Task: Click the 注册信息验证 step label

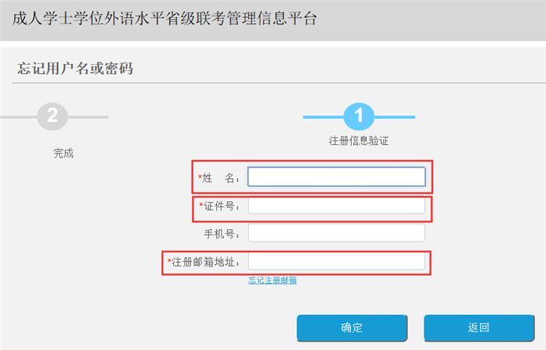Action: click(x=359, y=141)
